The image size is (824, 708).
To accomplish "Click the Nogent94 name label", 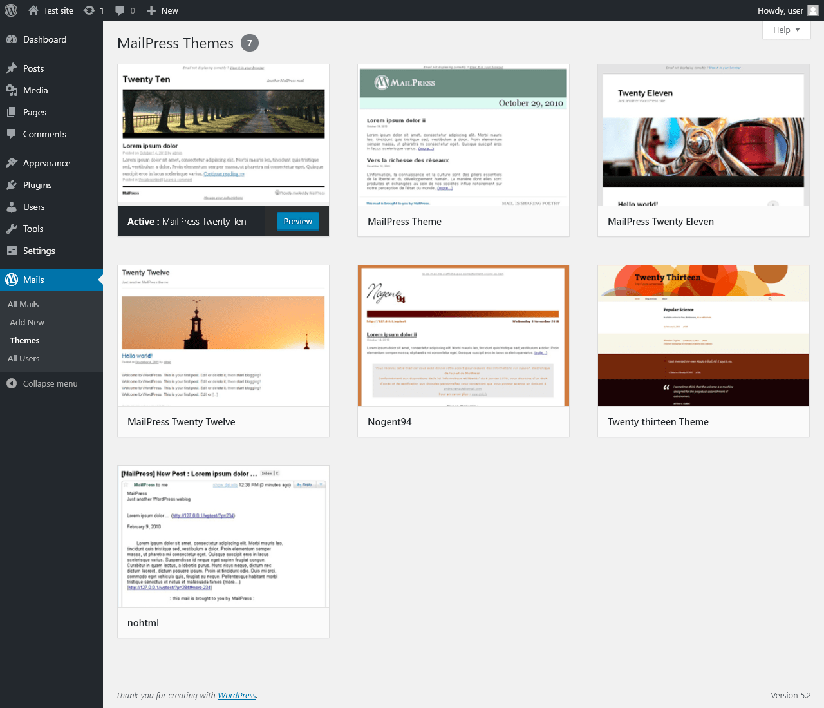I will pos(389,422).
